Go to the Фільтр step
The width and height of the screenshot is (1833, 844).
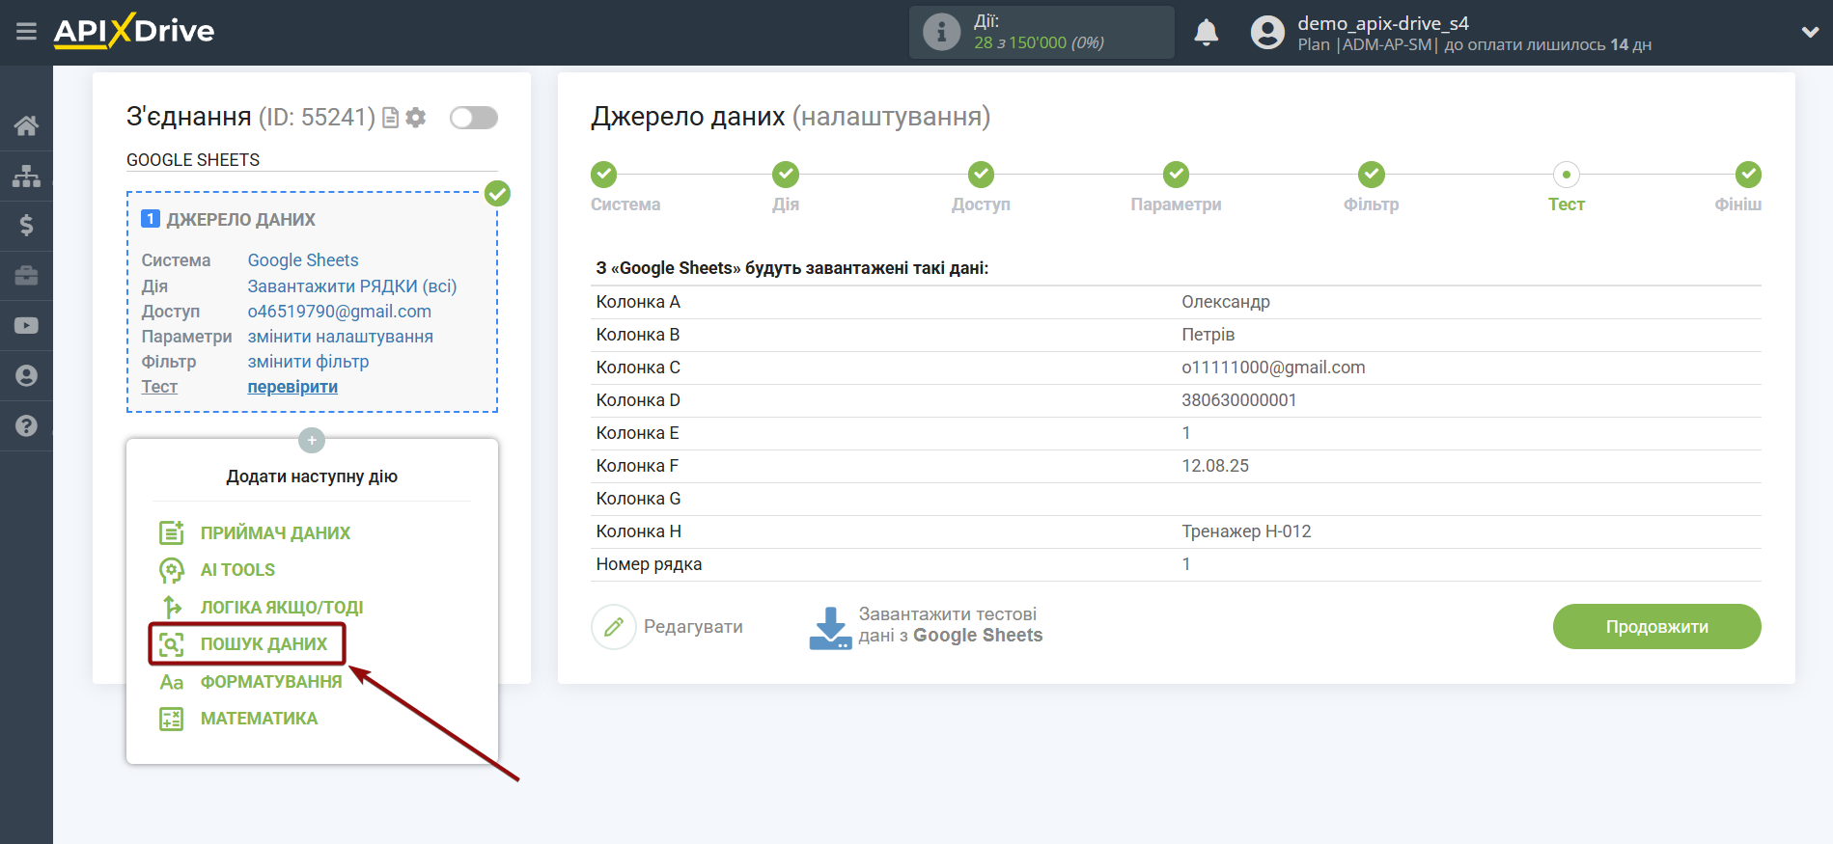pos(1372,175)
